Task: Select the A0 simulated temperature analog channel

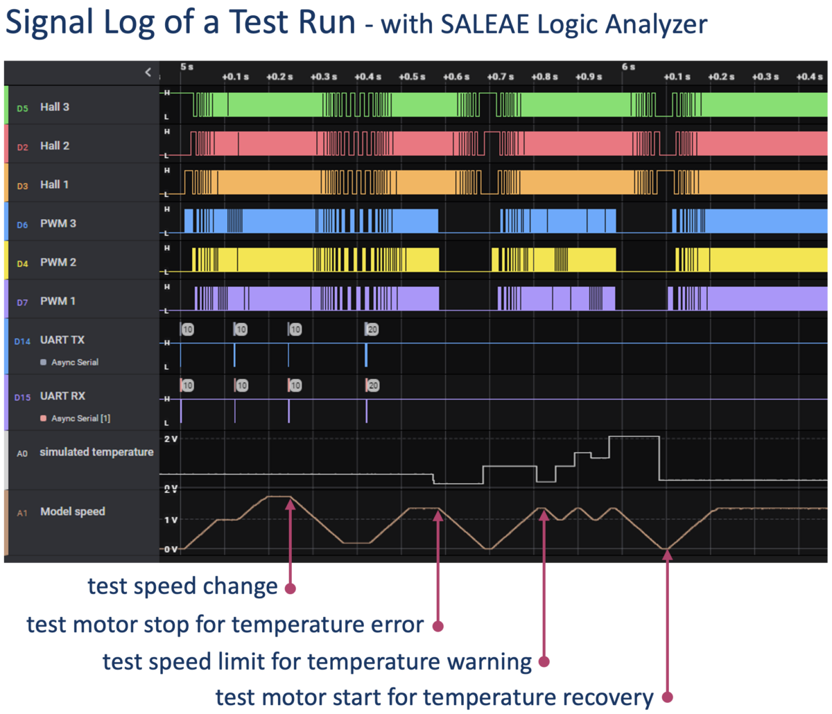Action: coord(96,452)
